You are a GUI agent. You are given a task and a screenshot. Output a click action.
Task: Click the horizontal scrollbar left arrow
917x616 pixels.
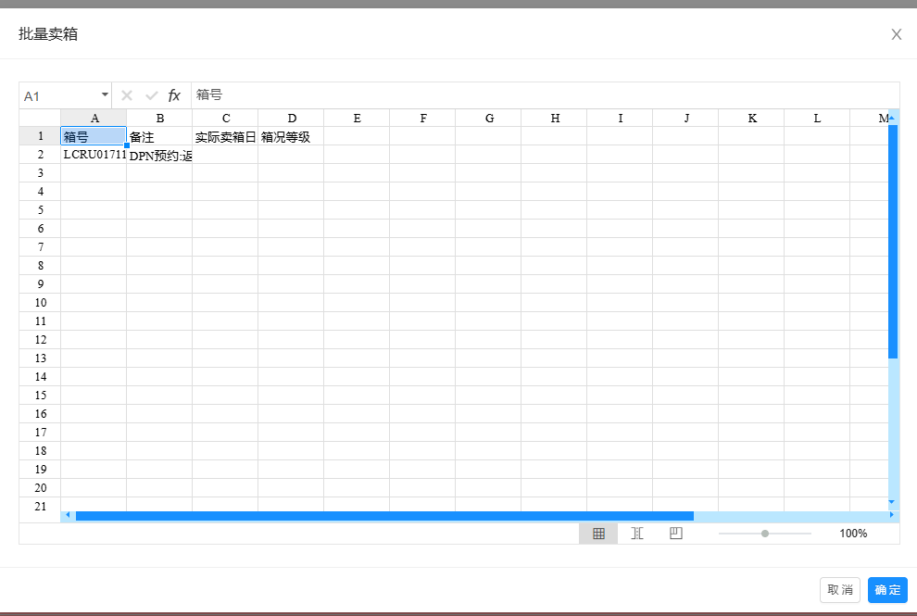coord(67,515)
